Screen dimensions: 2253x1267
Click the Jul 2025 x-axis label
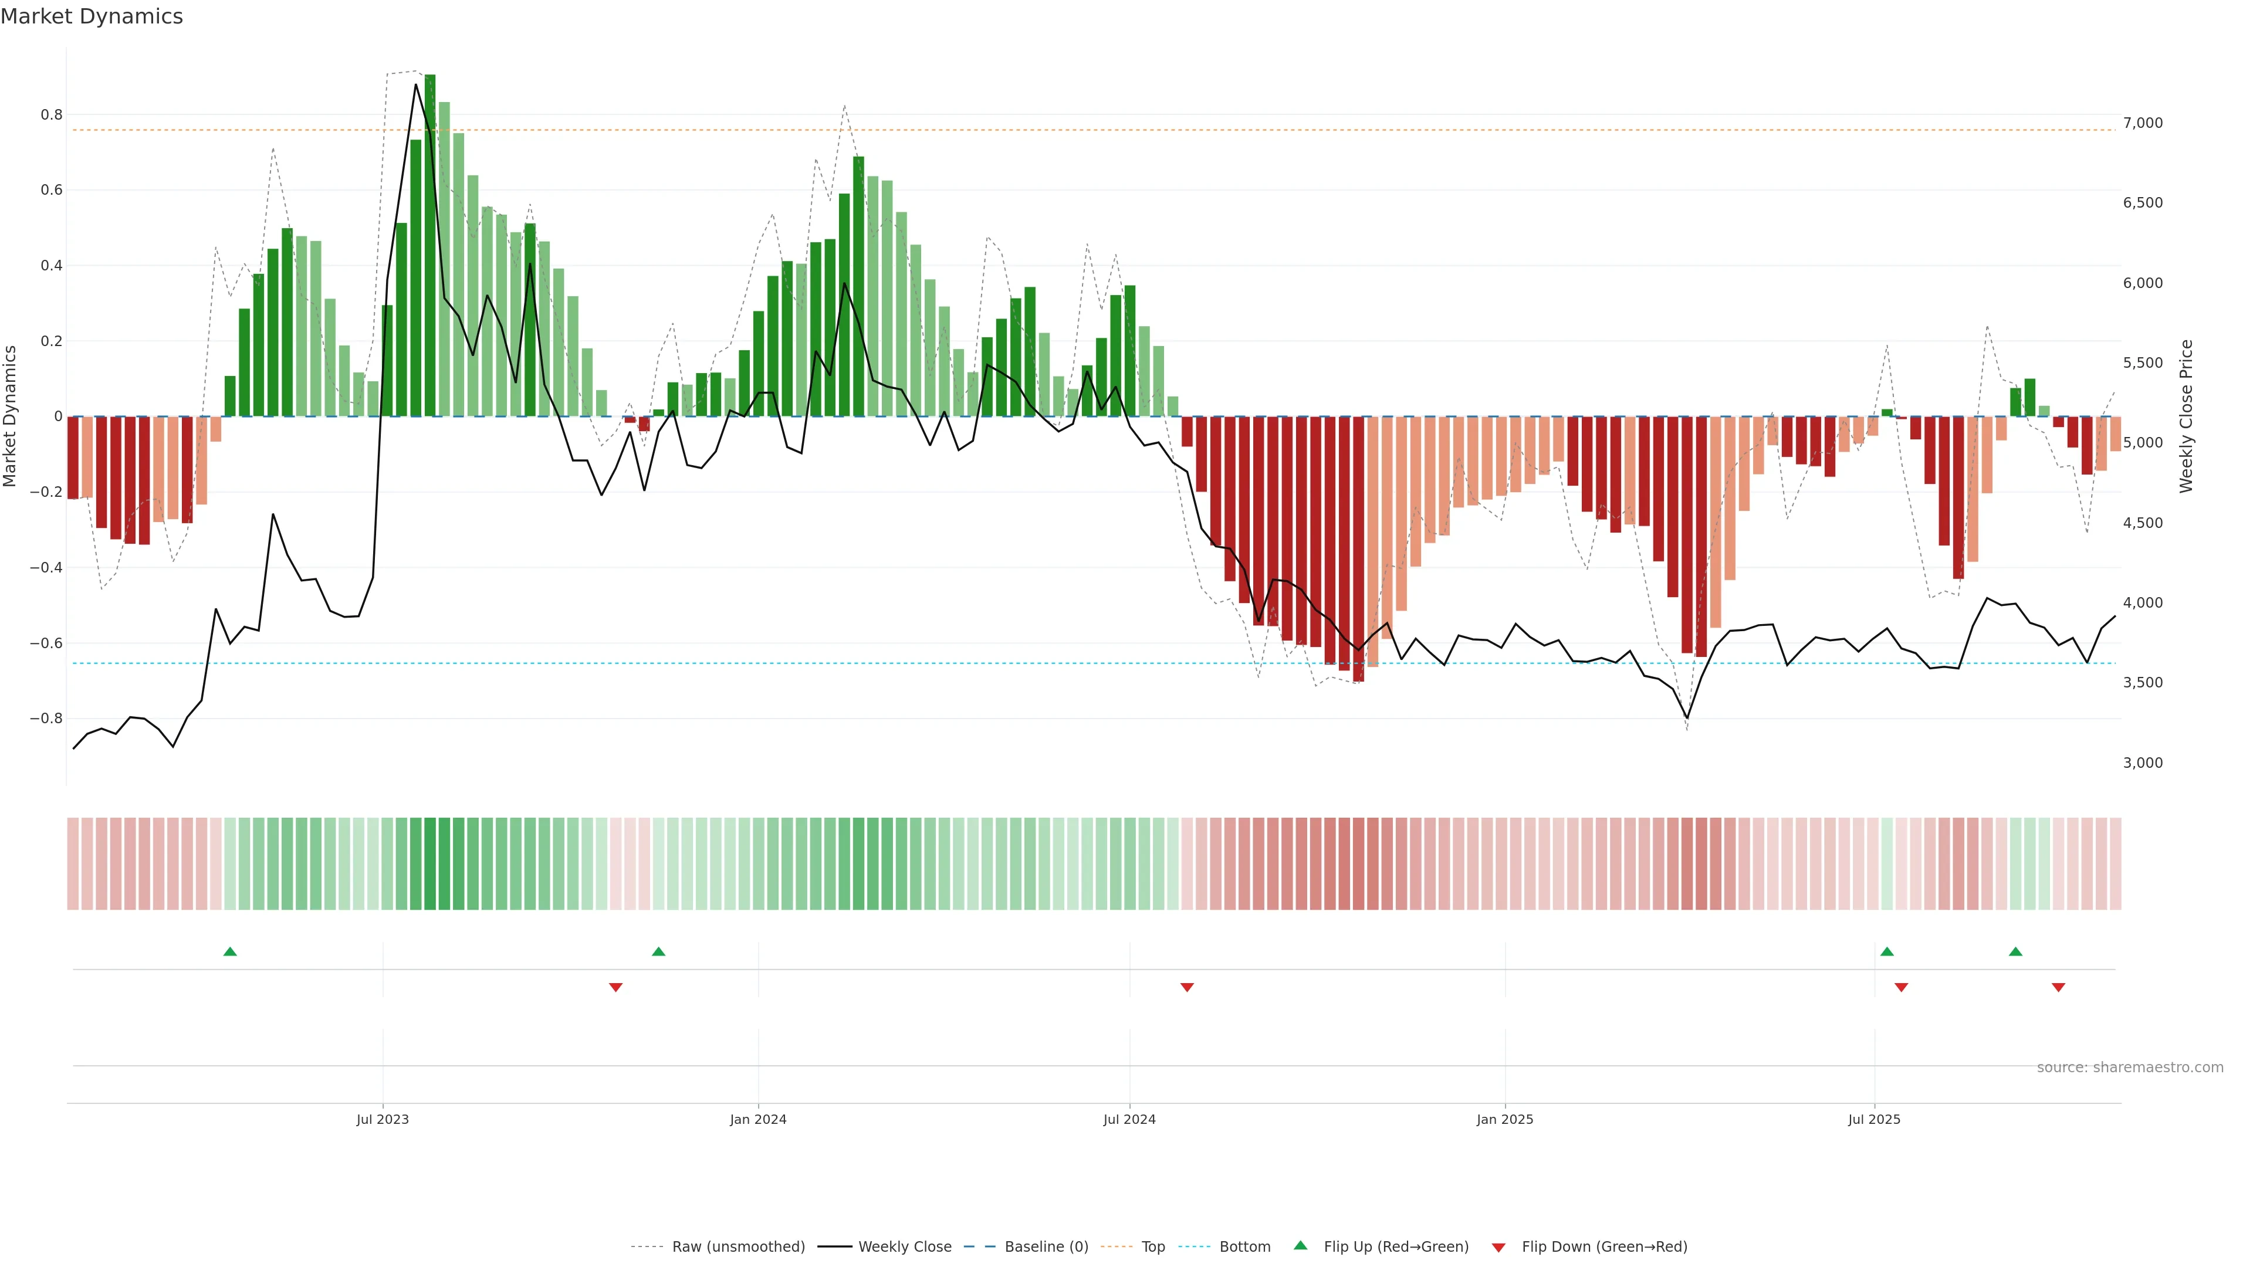tap(1873, 1119)
